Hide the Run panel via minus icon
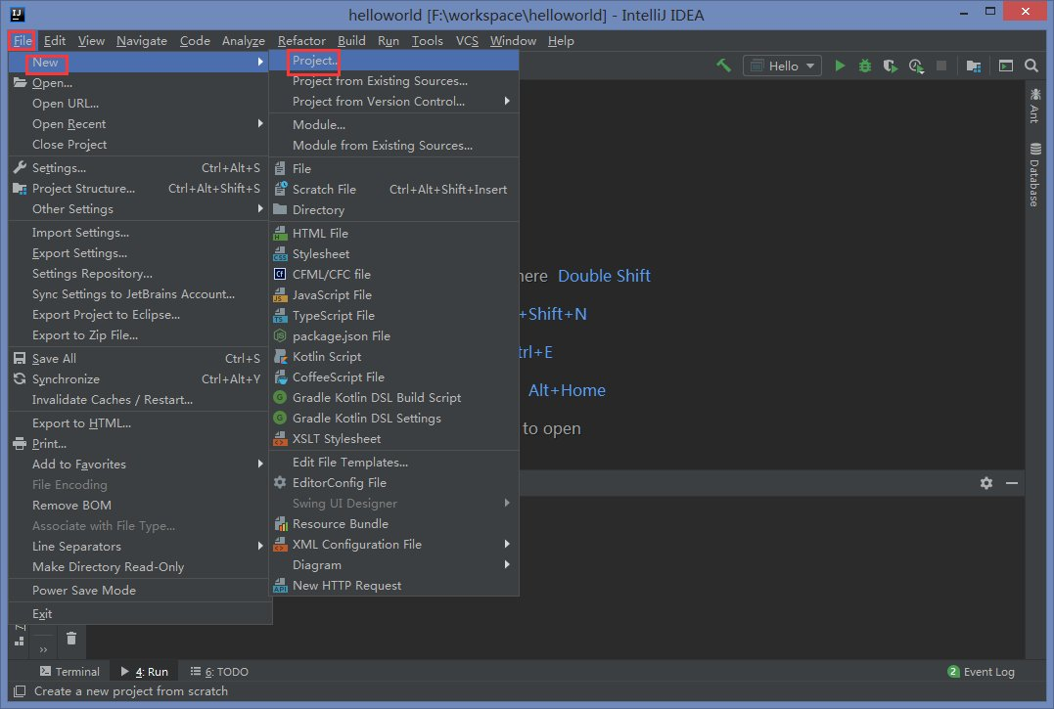1054x709 pixels. coord(1012,483)
